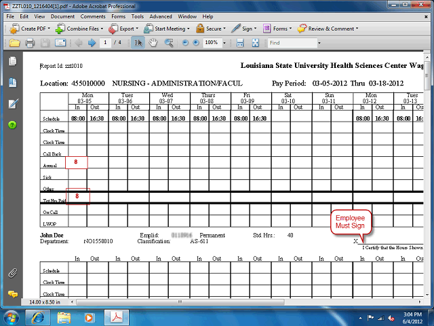434x326 pixels.
Task: Expand the Review & Comment dropdown arrow
Action: pos(357,29)
